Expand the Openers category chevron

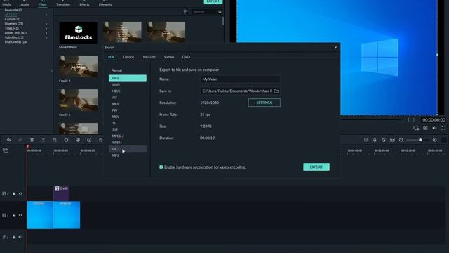[x=46, y=24]
